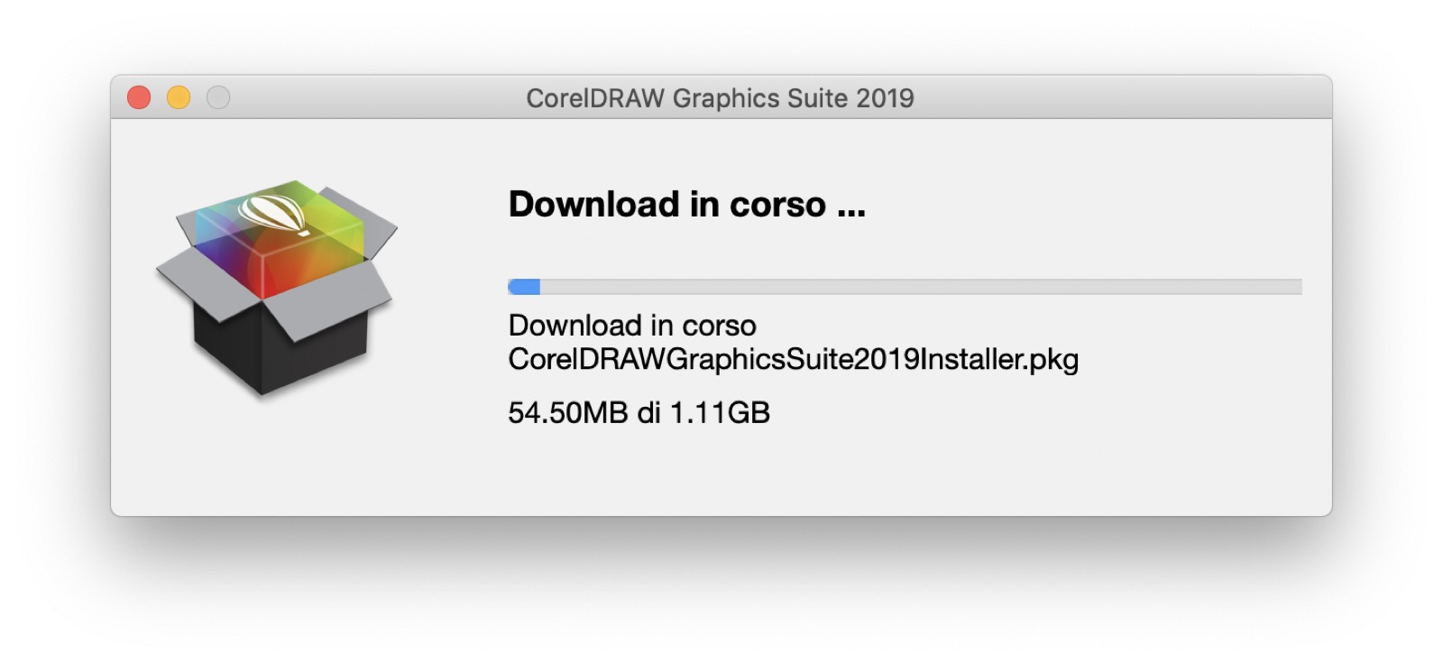Click the black body of the box icon
Viewport: 1443px width, 663px height.
coord(271,352)
